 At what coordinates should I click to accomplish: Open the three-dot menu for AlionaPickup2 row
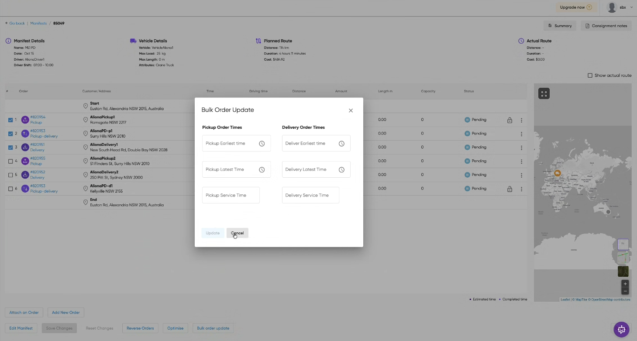[521, 161]
